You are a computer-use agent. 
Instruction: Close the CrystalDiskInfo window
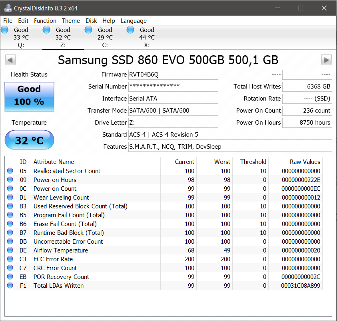tap(324, 8)
